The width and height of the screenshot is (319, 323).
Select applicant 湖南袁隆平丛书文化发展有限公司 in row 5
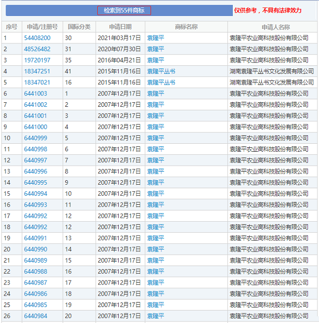click(x=272, y=82)
